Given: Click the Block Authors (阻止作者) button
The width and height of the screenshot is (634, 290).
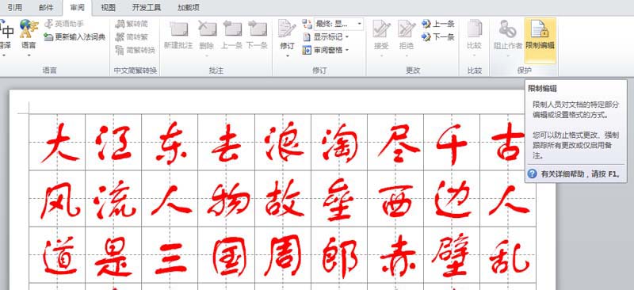Looking at the screenshot, I should pos(508,38).
